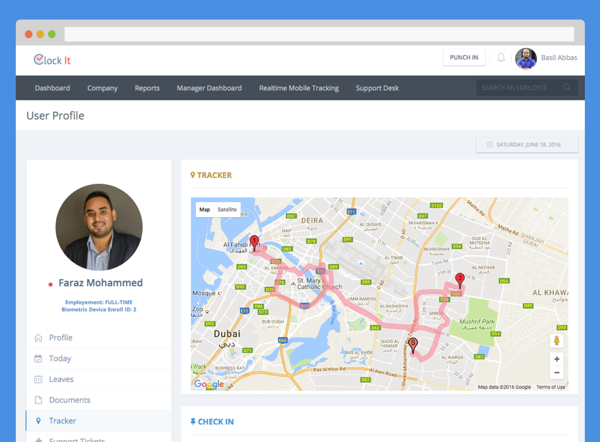600x442 pixels.
Task: Open Manager Dashboard menu
Action: click(209, 88)
